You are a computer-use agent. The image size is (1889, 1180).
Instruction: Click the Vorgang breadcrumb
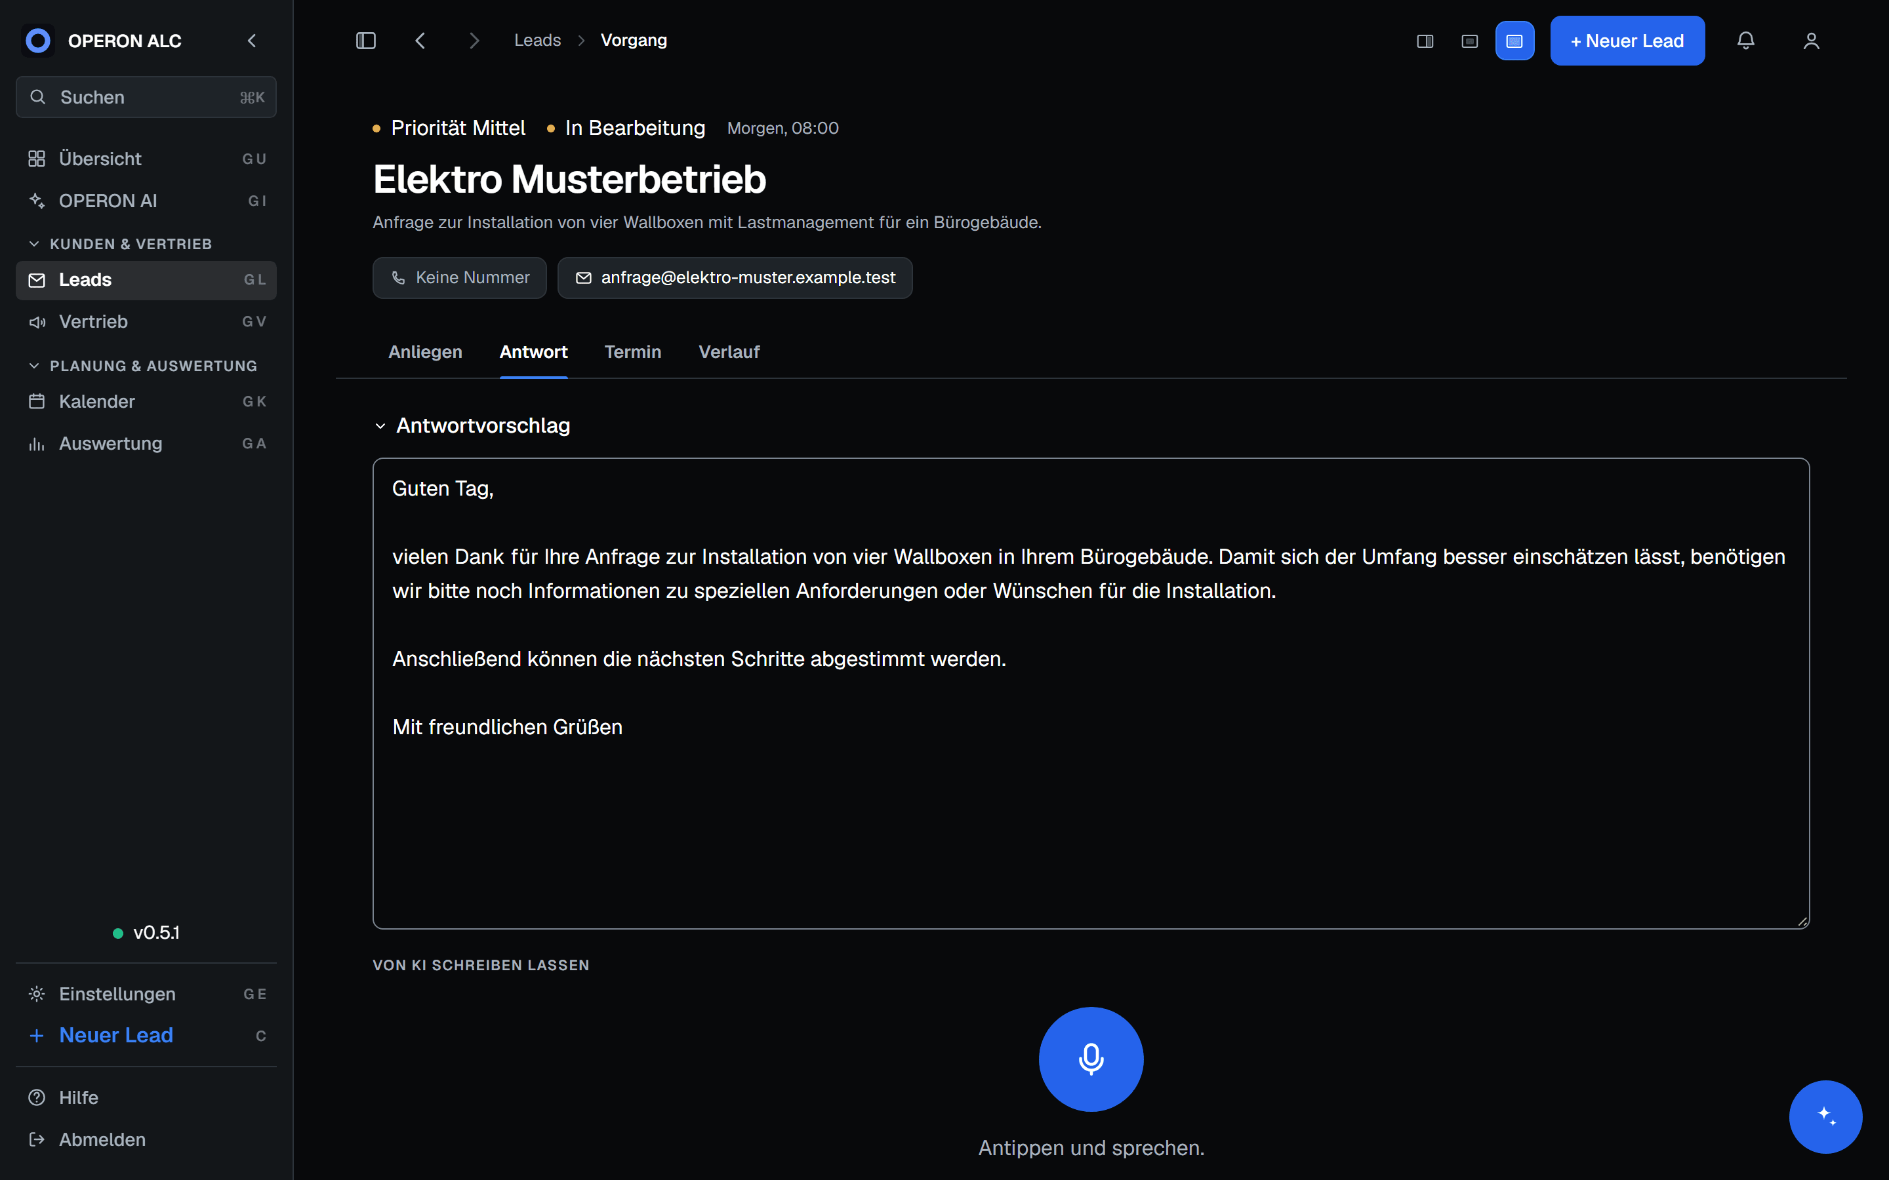(633, 41)
